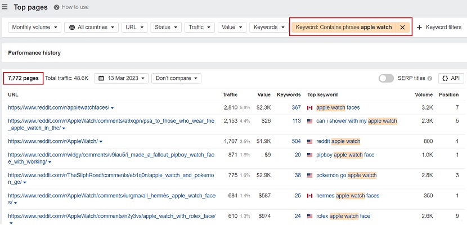
Task: Open the reddit apple watch keyword
Action: pyautogui.click(x=338, y=141)
